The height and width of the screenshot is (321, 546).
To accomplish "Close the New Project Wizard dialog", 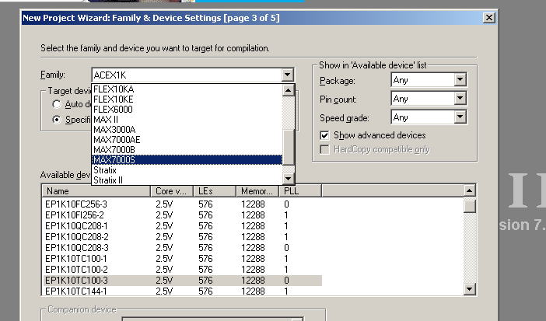I will 489,17.
